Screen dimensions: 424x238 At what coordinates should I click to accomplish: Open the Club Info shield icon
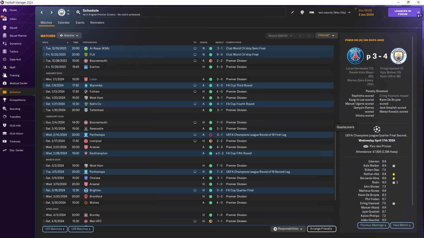pos(5,126)
